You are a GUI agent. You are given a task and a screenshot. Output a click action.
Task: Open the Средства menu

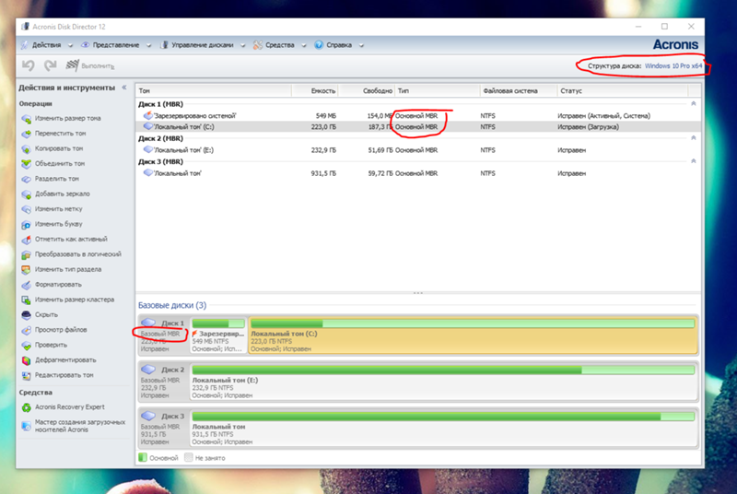click(280, 45)
